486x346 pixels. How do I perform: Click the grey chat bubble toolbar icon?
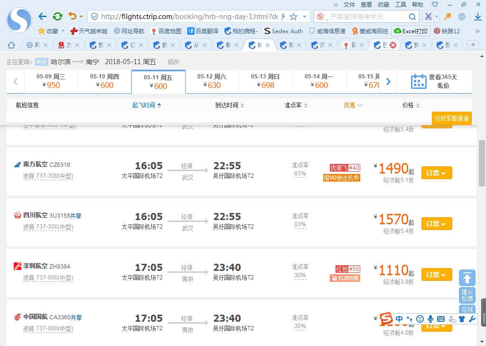point(462,17)
